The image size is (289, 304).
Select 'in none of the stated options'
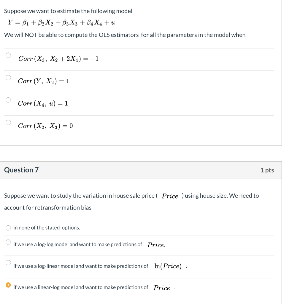[8, 228]
